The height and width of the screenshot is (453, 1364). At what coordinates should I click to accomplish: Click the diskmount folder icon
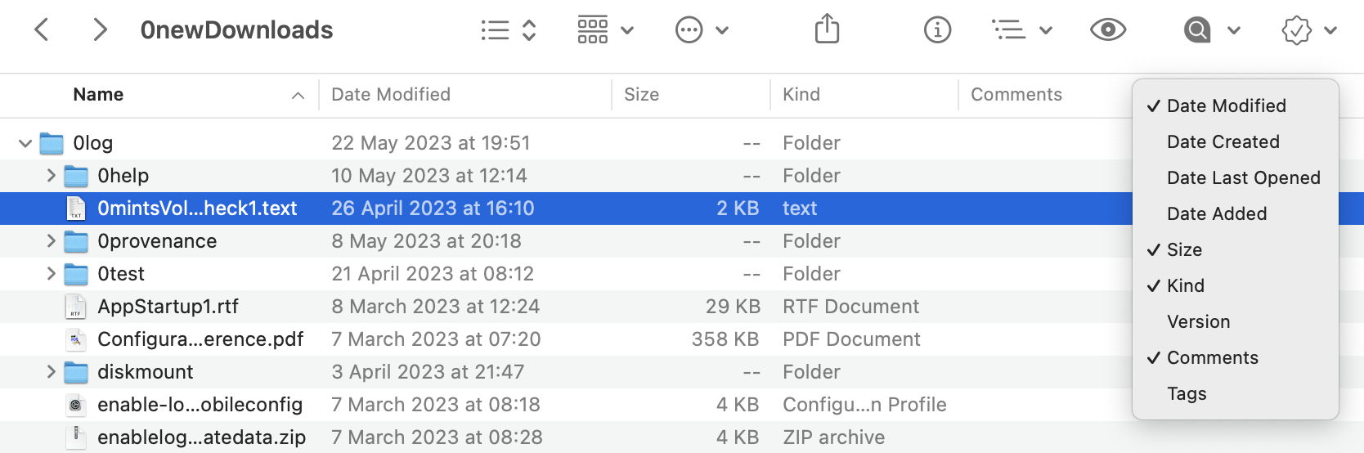click(76, 372)
